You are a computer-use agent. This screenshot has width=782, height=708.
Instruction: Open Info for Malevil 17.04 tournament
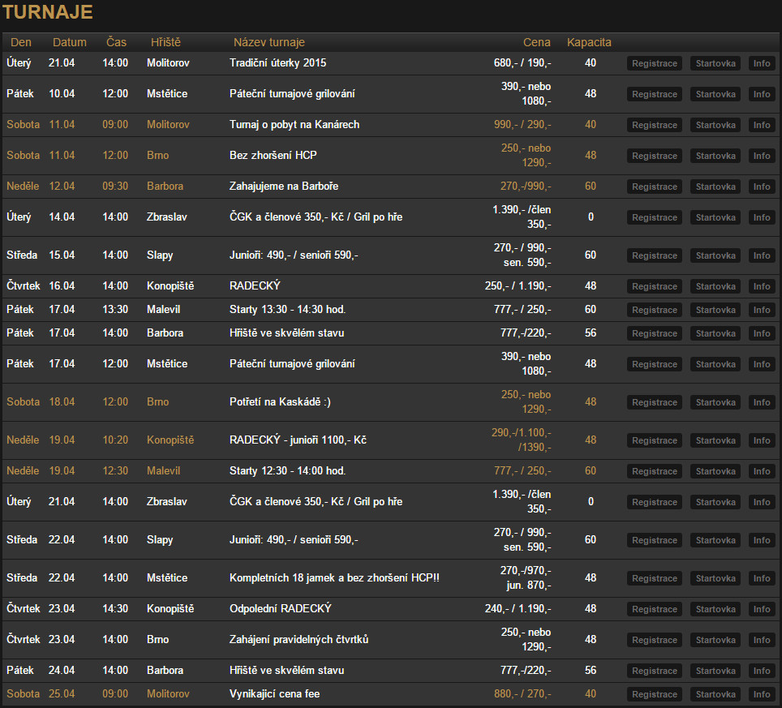coord(762,310)
